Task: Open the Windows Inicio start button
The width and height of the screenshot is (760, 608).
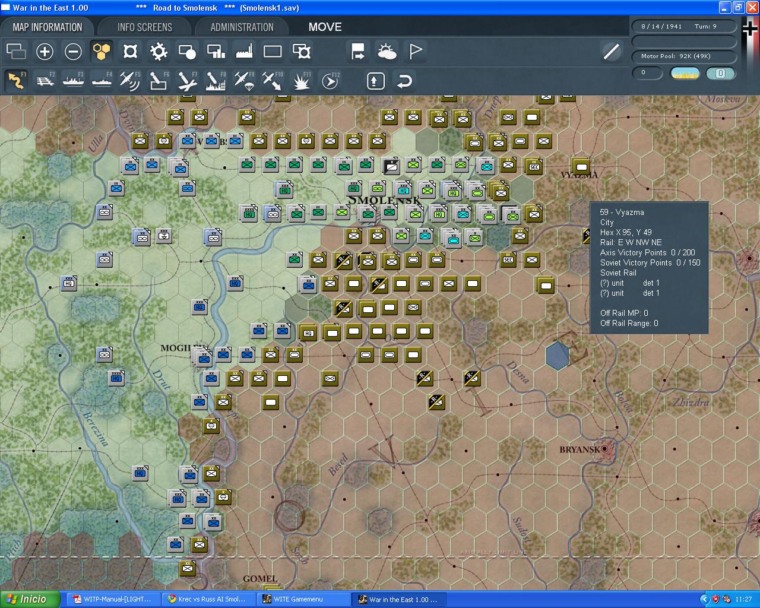Action: [x=30, y=599]
